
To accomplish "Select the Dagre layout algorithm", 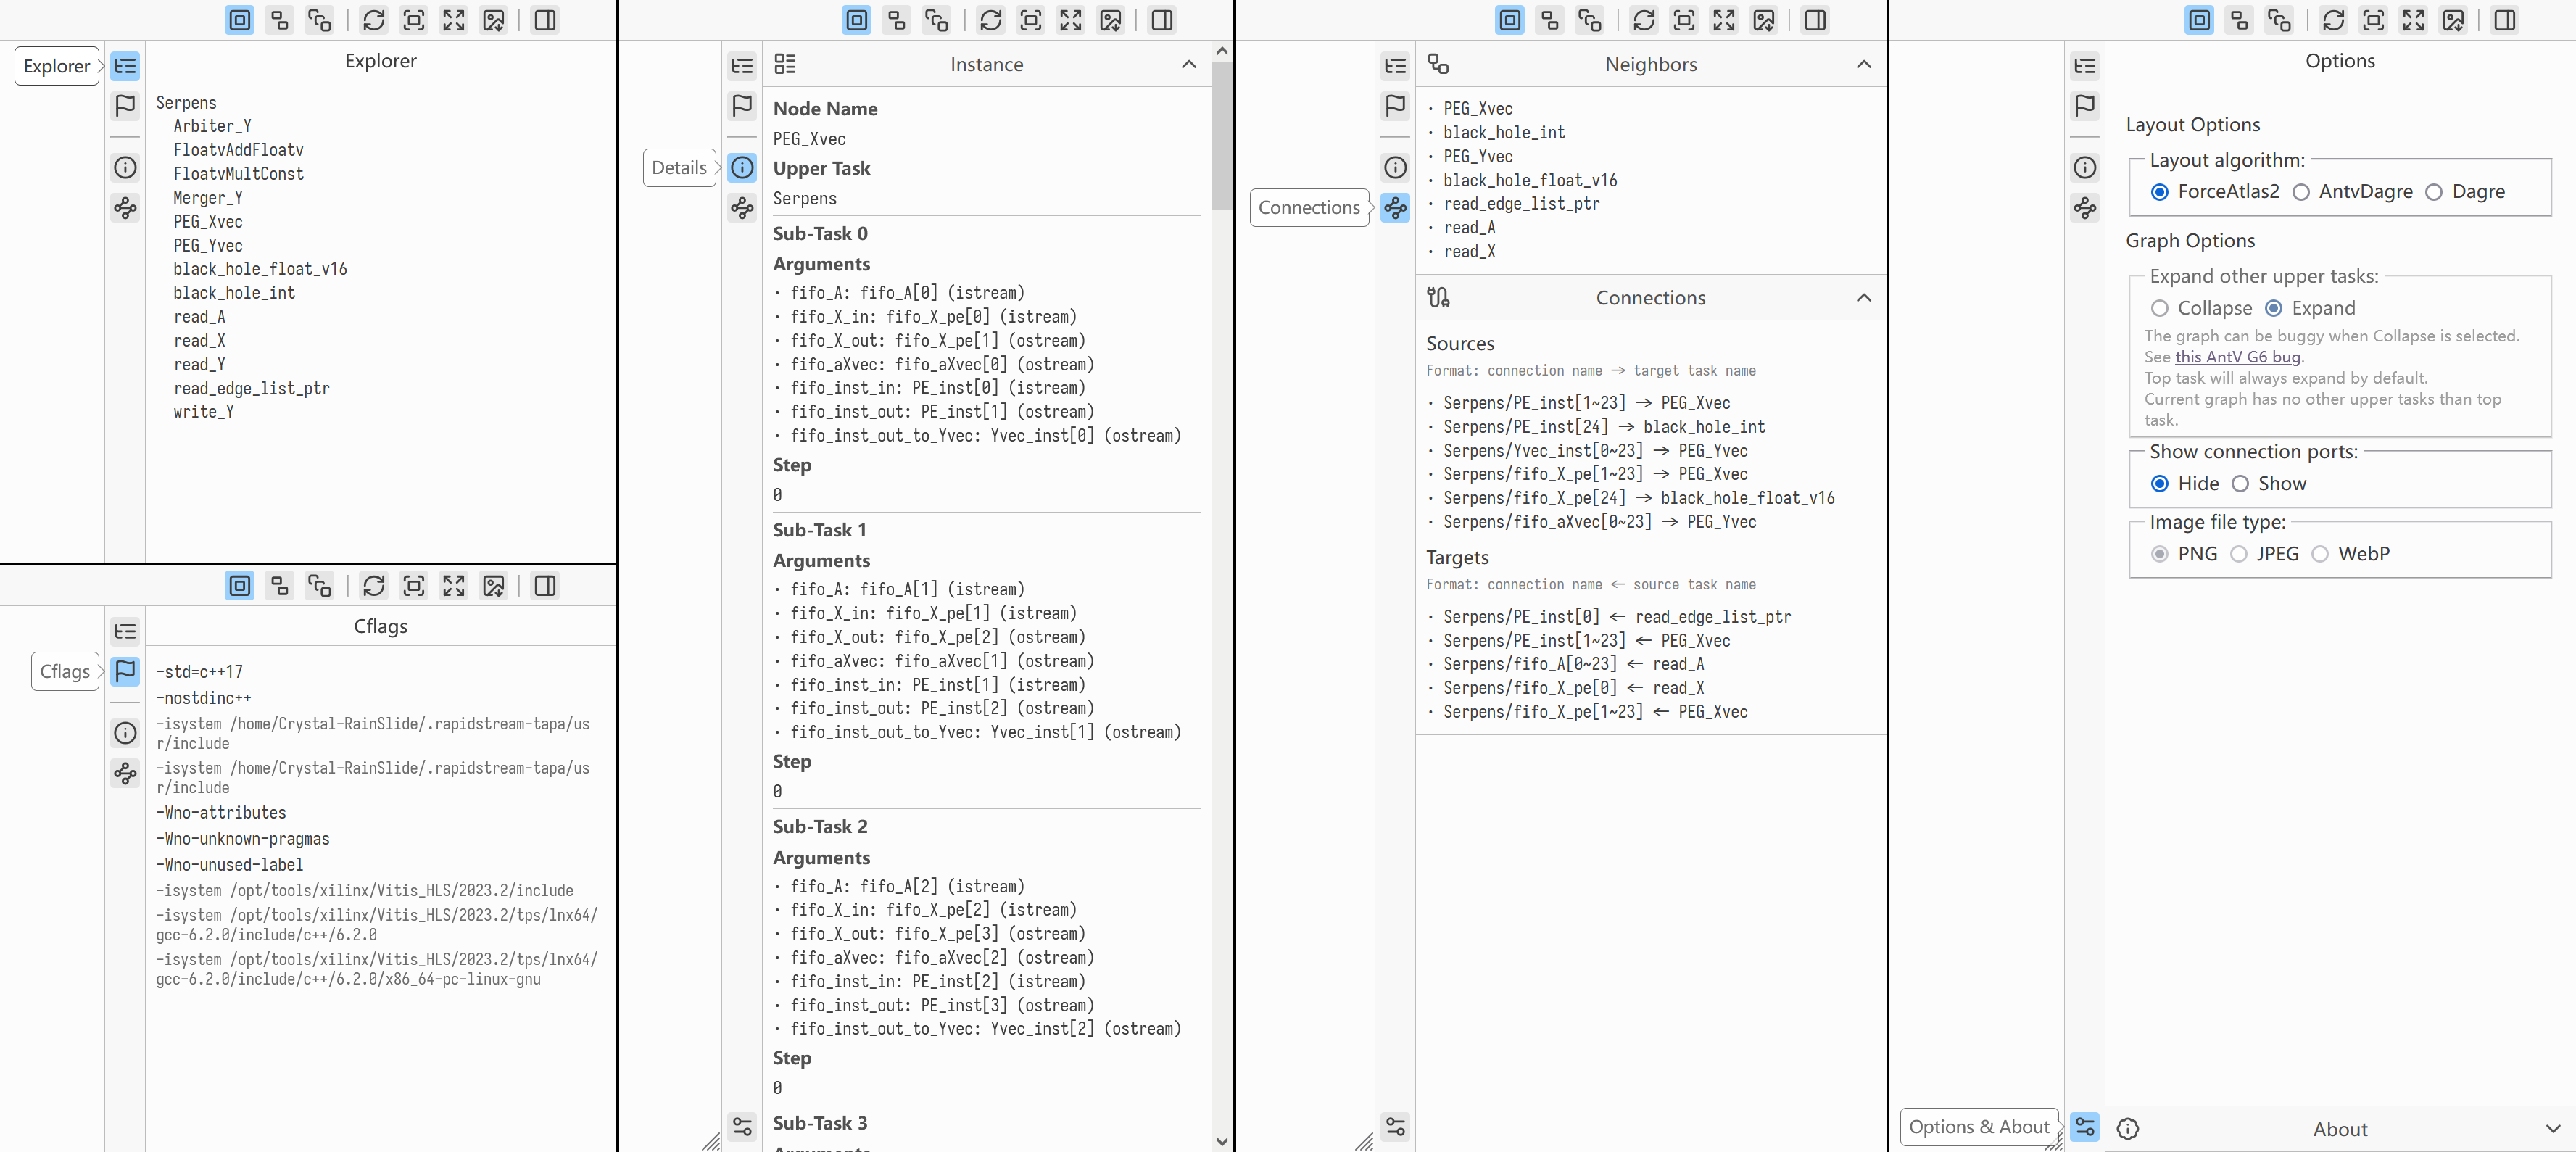I will click(x=2434, y=192).
